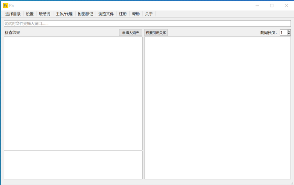
Task: Click the Pa application icon in the title bar
Action: click(x=6, y=6)
